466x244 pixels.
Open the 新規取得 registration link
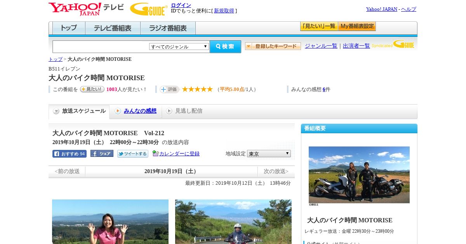(224, 11)
